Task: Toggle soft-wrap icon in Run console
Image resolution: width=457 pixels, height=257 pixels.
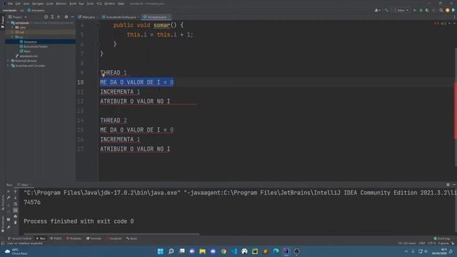Action: (x=16, y=204)
